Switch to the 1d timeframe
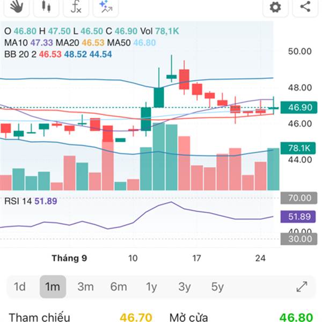Screen dimensions: 322x322 point(19,287)
